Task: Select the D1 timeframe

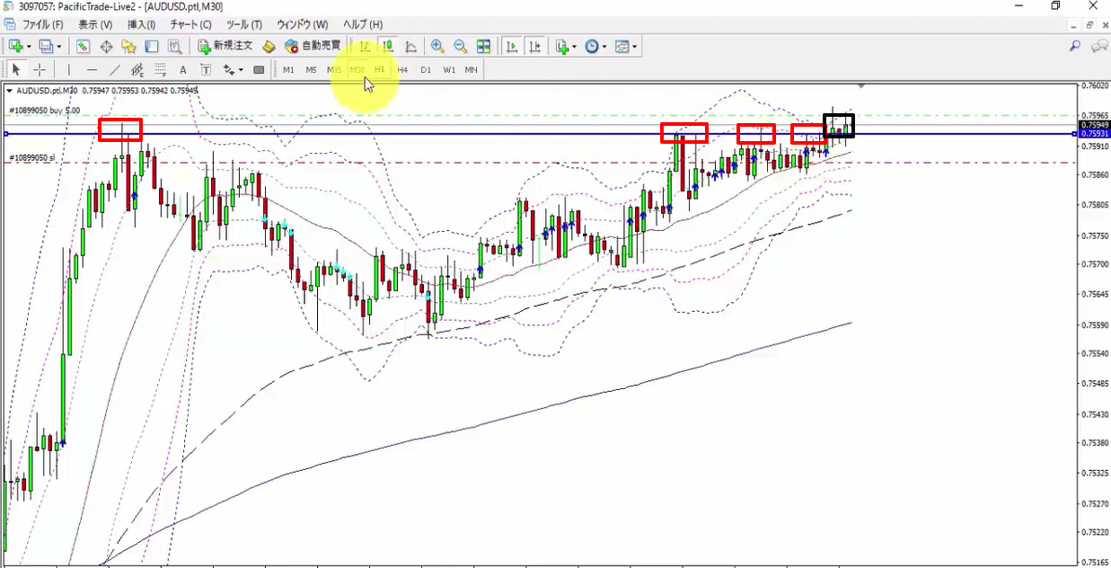Action: [x=426, y=69]
